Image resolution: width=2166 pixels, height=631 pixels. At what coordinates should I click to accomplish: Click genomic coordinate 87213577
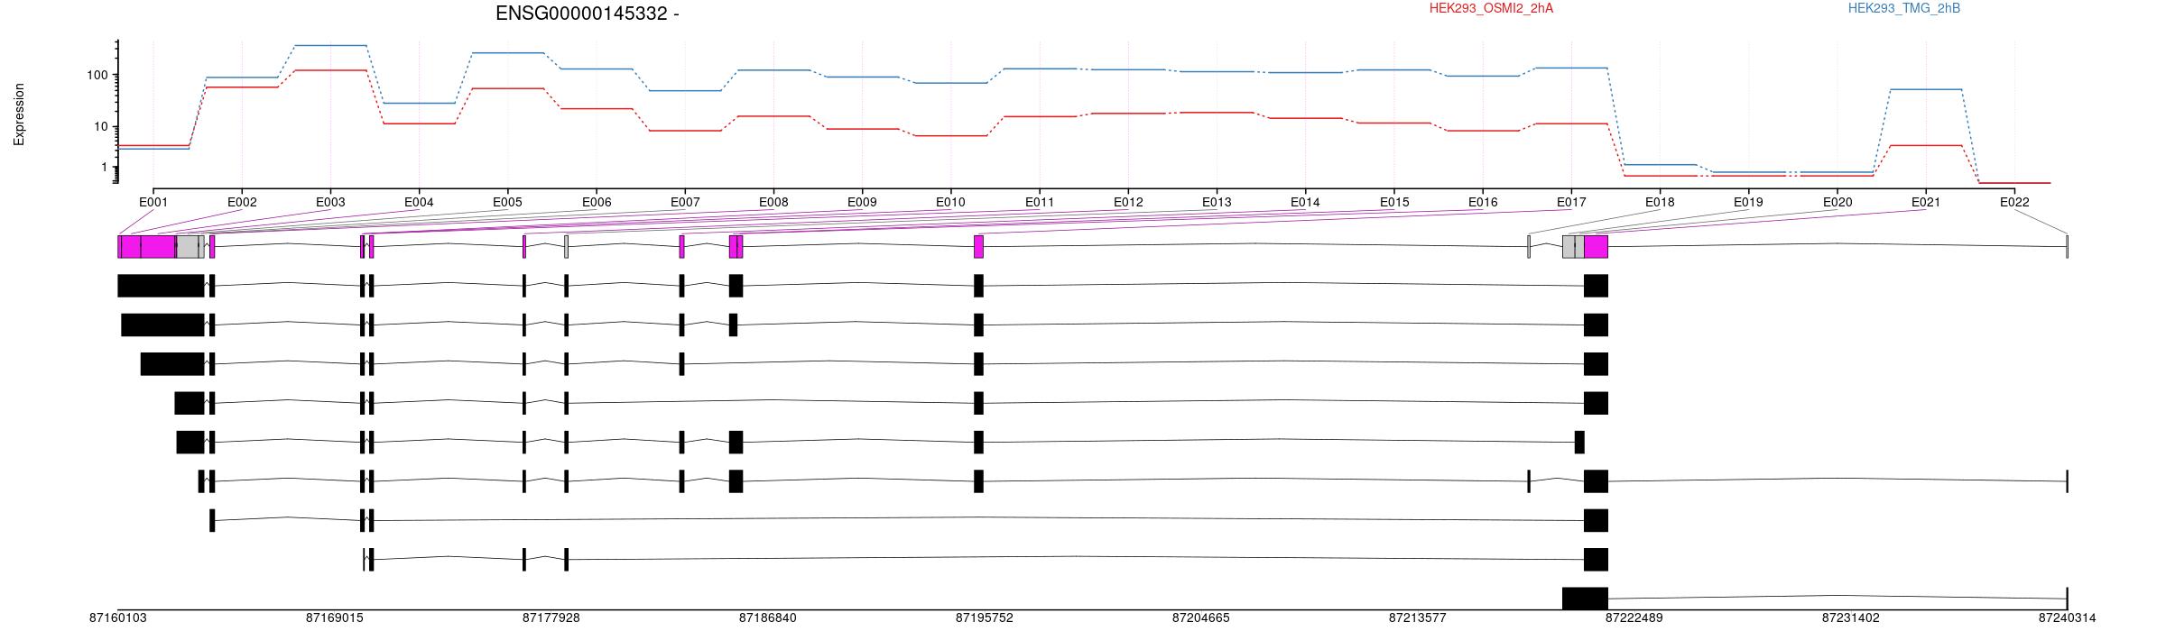(1417, 618)
